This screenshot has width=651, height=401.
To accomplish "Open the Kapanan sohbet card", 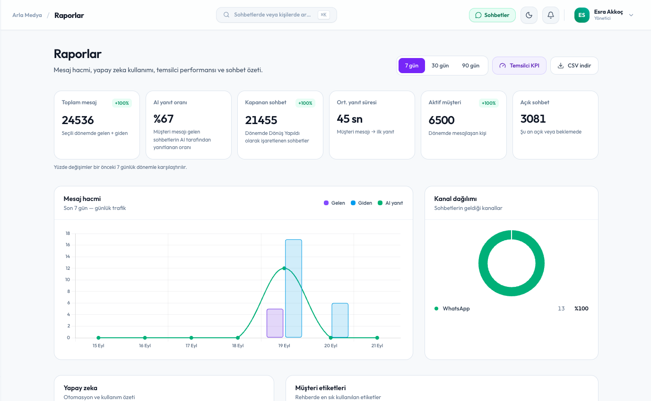I will click(x=280, y=125).
